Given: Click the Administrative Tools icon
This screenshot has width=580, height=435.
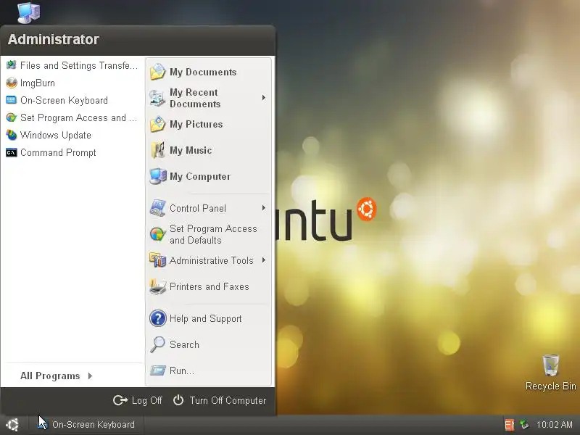Looking at the screenshot, I should pyautogui.click(x=158, y=260).
